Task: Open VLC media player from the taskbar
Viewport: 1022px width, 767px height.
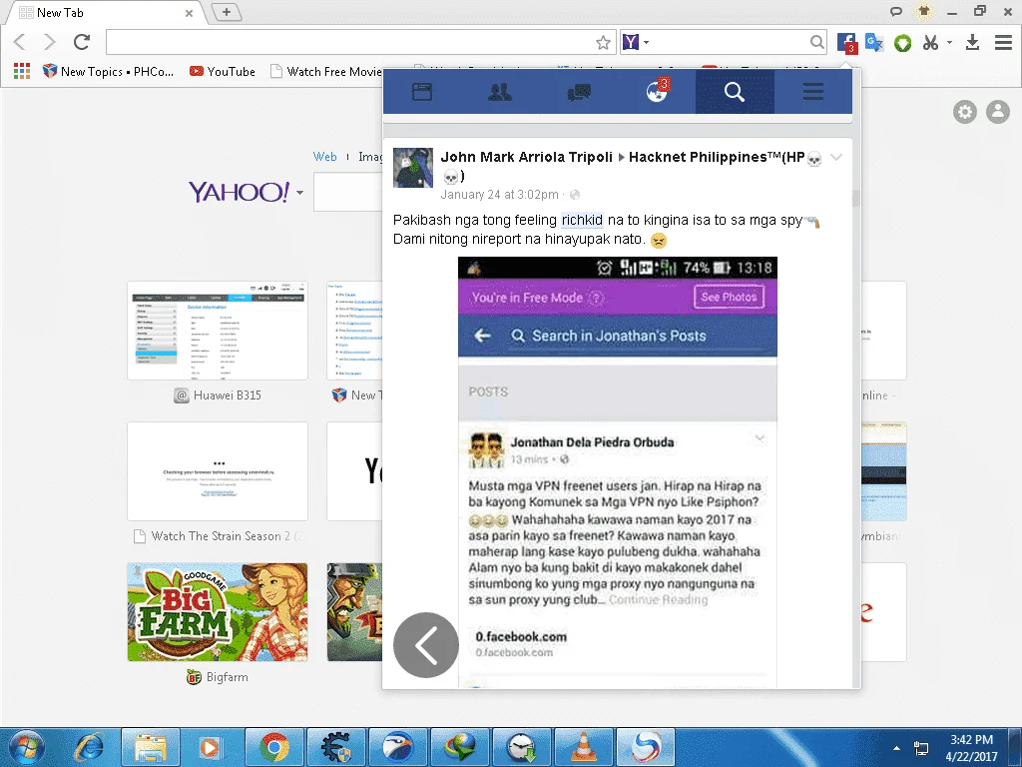Action: pos(583,747)
